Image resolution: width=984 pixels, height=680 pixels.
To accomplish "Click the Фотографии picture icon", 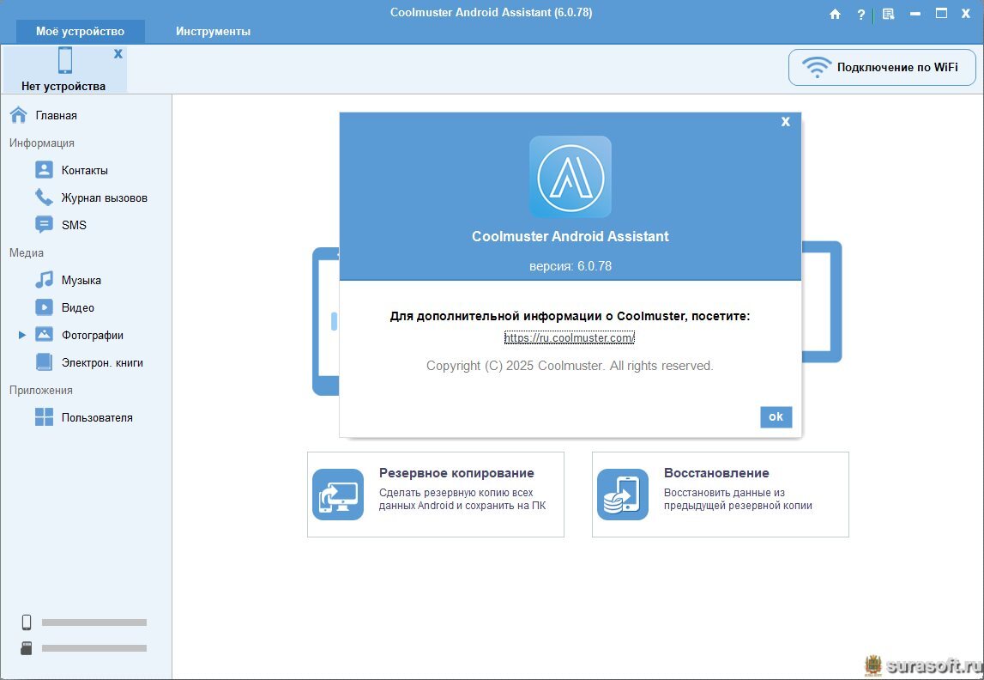I will [44, 335].
